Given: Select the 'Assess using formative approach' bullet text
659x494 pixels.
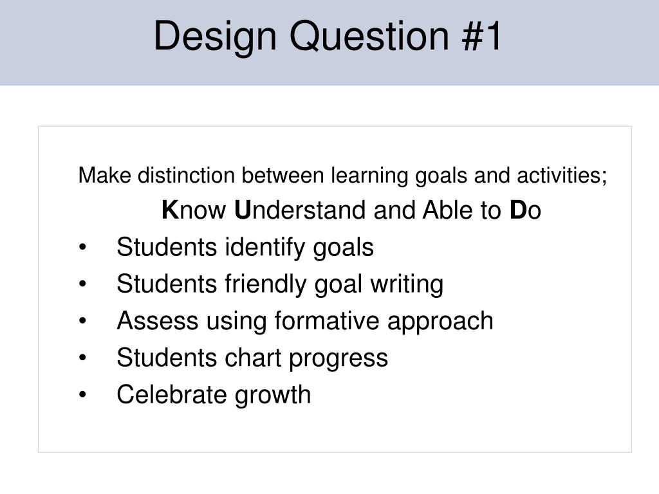Looking at the screenshot, I should (305, 322).
